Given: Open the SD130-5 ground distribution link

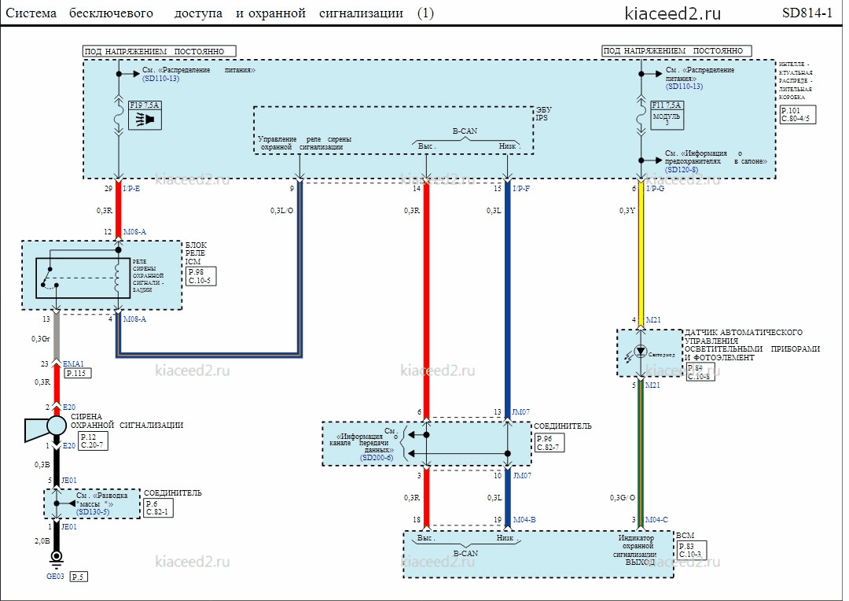Looking at the screenshot, I should pos(93,511).
